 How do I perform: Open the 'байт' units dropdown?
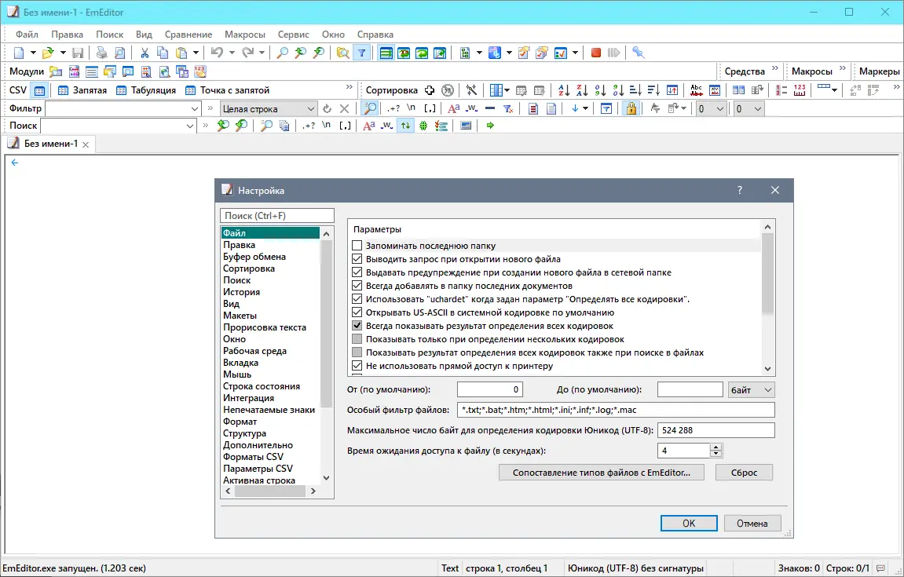(751, 390)
